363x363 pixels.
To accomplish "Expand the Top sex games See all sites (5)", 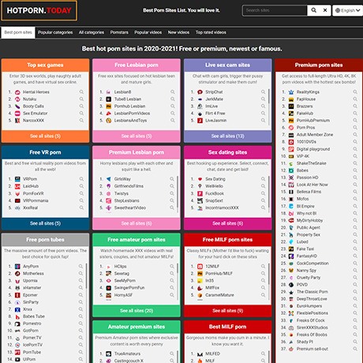I will click(45, 137).
